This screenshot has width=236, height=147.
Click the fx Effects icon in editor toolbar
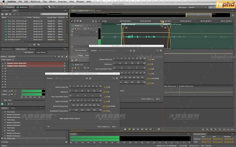tap(75, 21)
